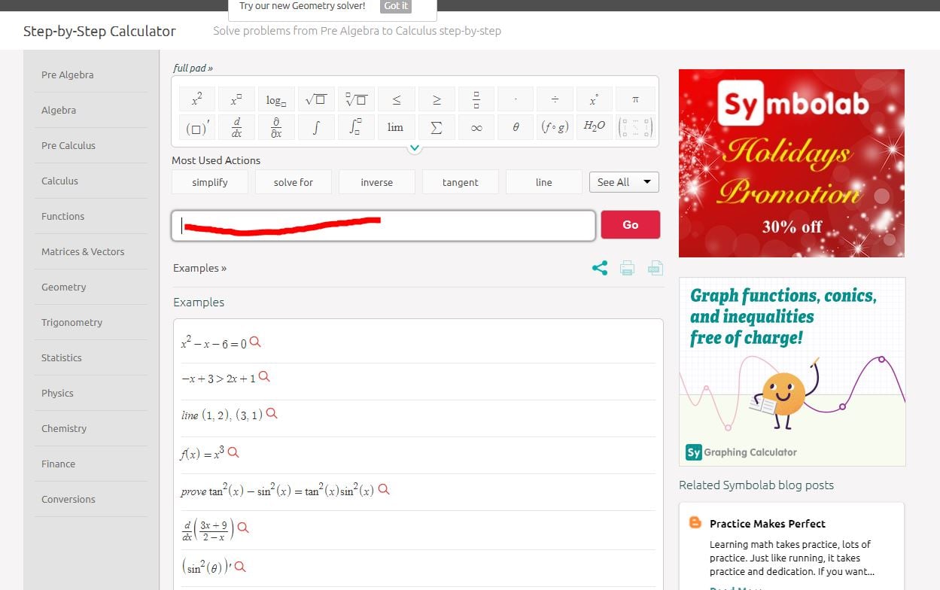Viewport: 940px width, 590px height.
Task: Click the solve for action button
Action: coord(293,182)
